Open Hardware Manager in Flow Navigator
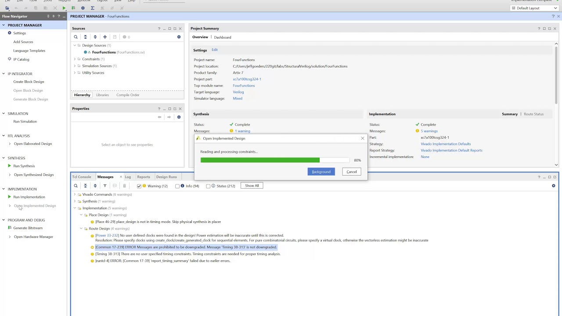Viewport: 562px width, 316px height. tap(33, 237)
